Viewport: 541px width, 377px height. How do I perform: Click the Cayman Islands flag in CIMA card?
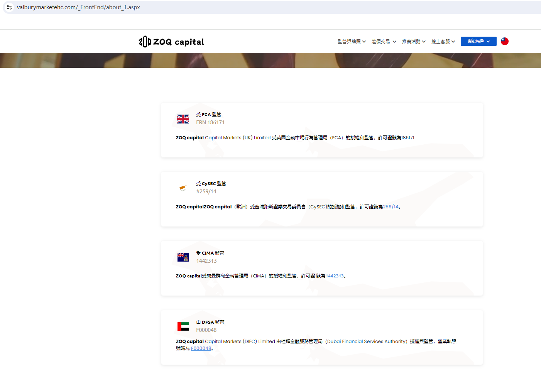[x=183, y=257]
